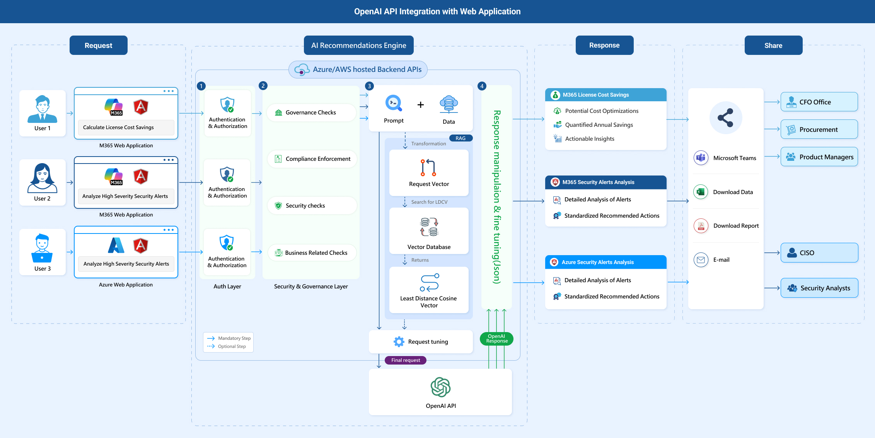Screen dimensions: 875x438
Task: Click the Business Related Checks icon
Action: point(279,253)
